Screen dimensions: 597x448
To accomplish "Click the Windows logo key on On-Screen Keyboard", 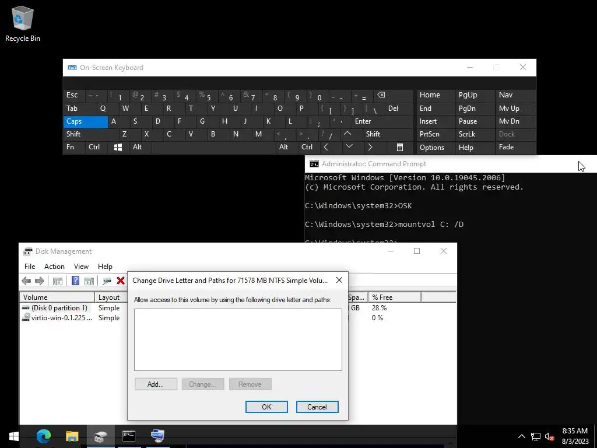I will 118,148.
